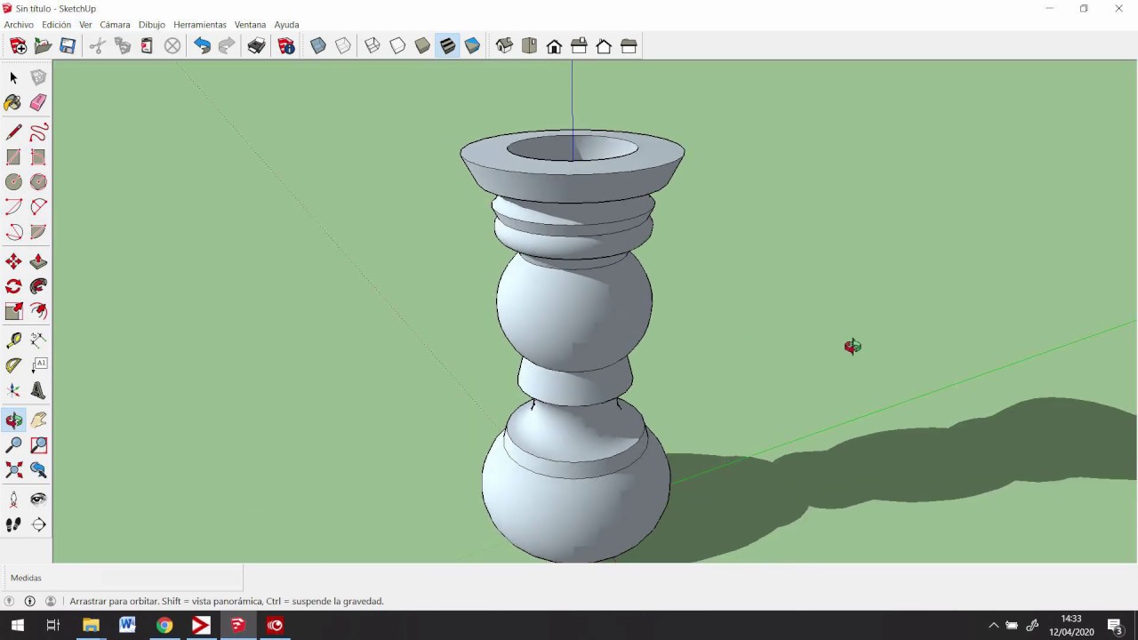The image size is (1138, 640).
Task: Choose the Freehand drawing tool
Action: tap(38, 132)
